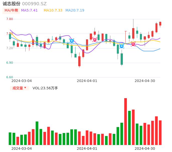Click the blue bear marker dated before 2024-04-01
The width and height of the screenshot is (172, 152).
click(72, 41)
